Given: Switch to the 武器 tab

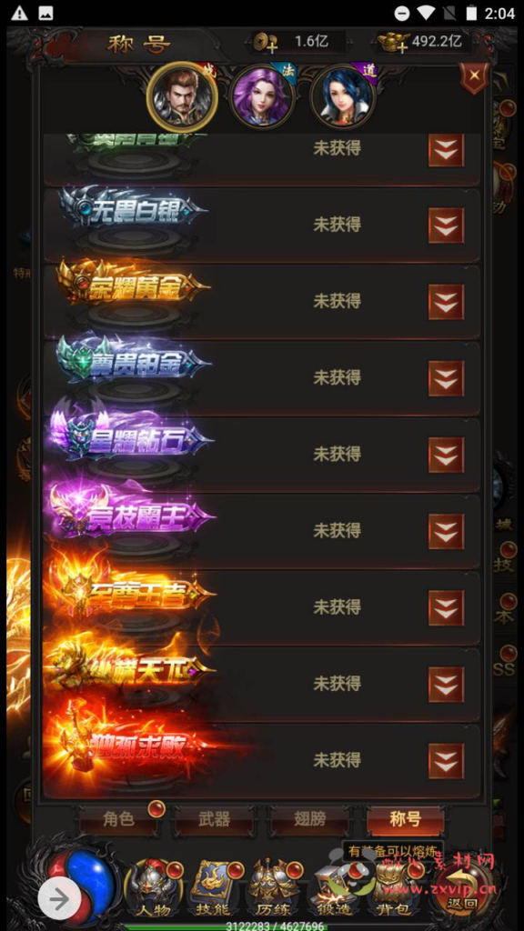Looking at the screenshot, I should pyautogui.click(x=214, y=820).
